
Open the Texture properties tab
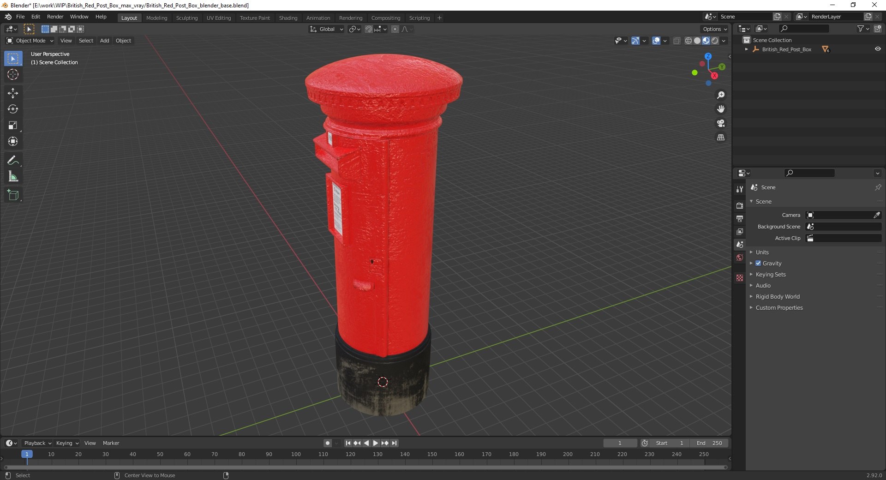[740, 278]
